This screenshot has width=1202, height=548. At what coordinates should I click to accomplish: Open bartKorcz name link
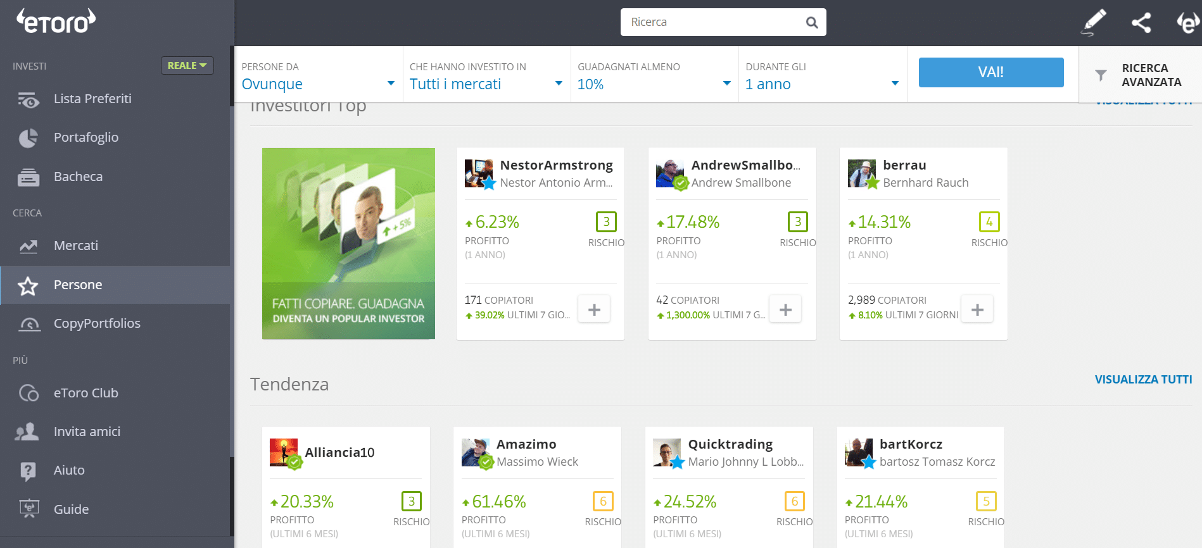point(911,444)
